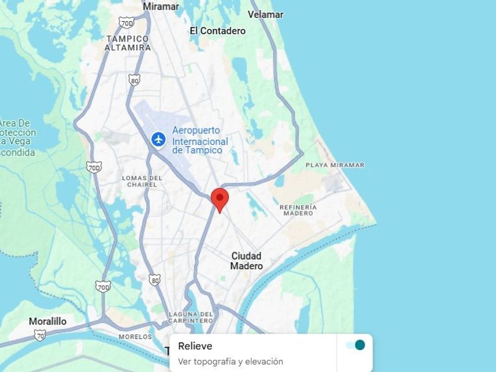Click the Tampico Altamira area label

128,43
